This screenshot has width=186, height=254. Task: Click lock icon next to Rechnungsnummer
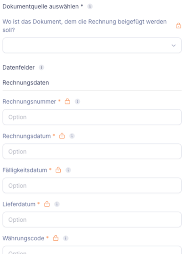tap(68, 102)
